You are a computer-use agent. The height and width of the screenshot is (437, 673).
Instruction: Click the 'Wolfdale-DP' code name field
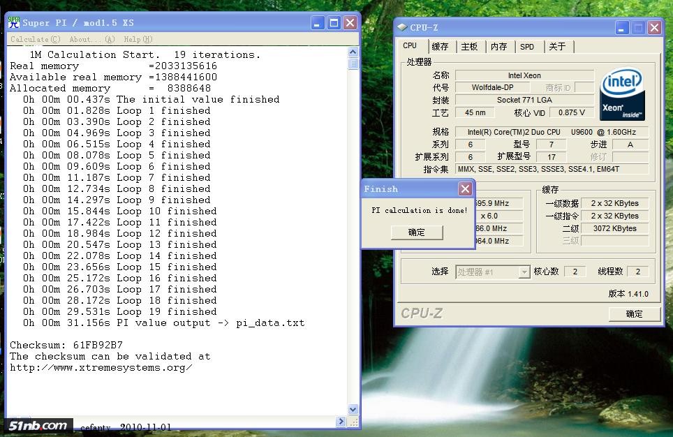click(492, 87)
